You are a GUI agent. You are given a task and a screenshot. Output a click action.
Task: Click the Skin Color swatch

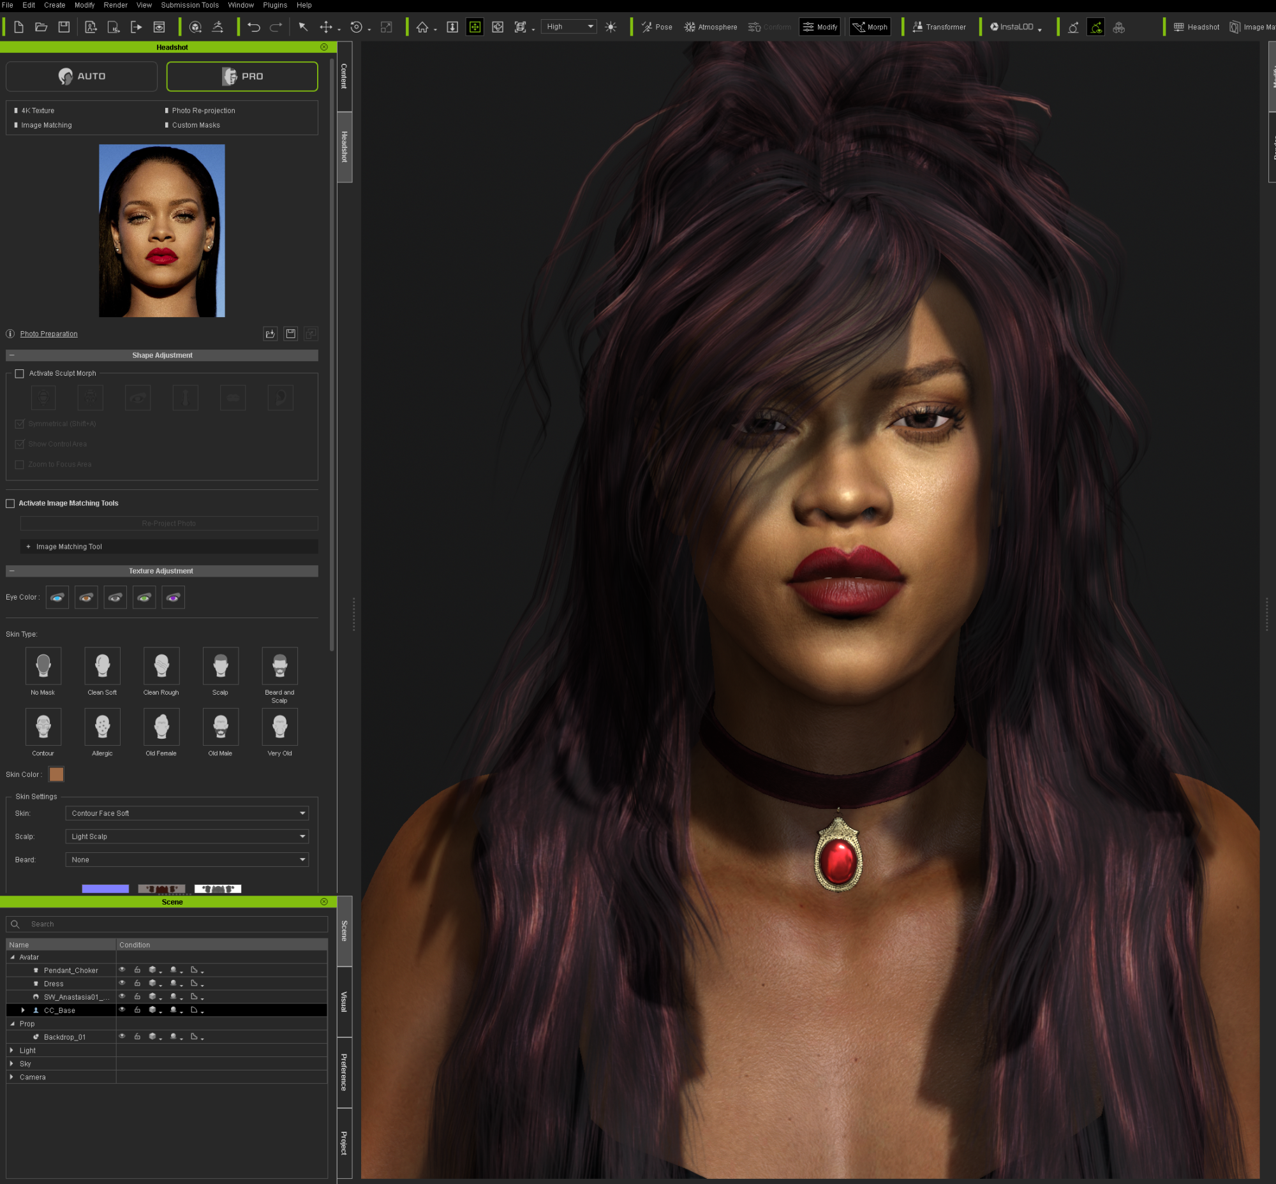point(56,774)
